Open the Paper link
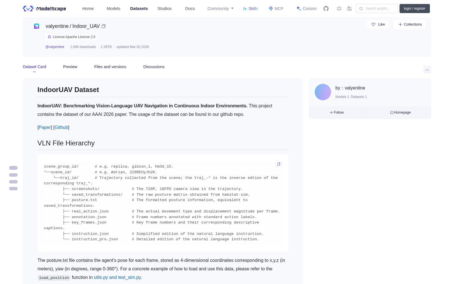Viewport: 454px width, 284px height. 45,127
